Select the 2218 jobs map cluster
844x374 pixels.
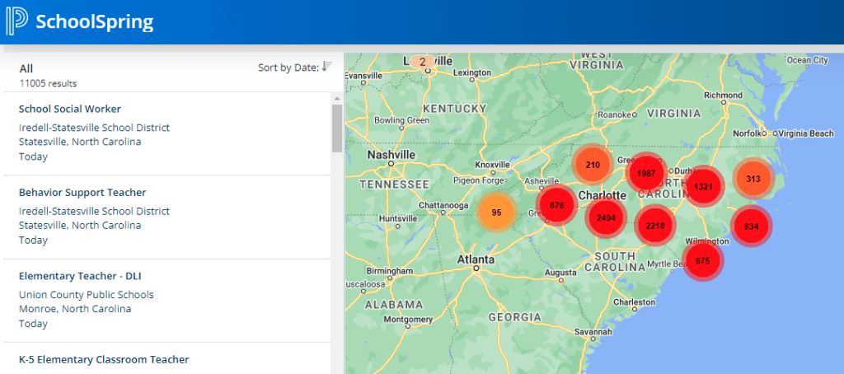(x=655, y=225)
